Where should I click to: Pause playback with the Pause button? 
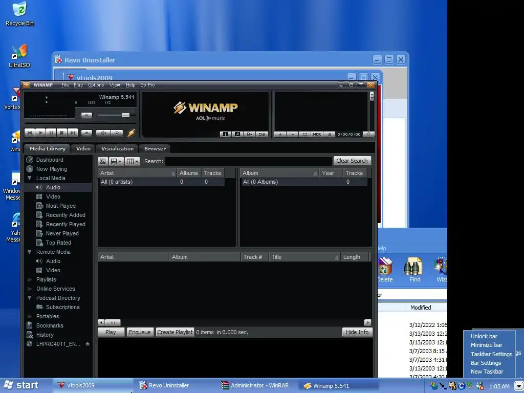51,133
